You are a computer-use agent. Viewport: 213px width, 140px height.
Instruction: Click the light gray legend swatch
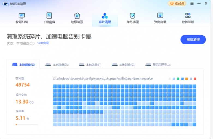coord(170,79)
